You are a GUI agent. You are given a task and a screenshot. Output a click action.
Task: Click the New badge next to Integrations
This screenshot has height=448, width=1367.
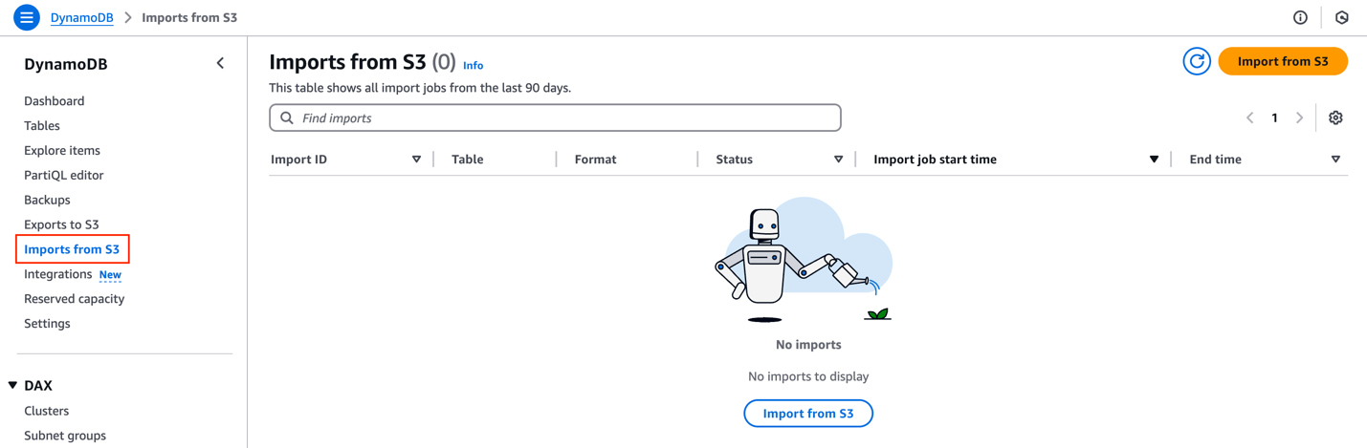coord(110,275)
